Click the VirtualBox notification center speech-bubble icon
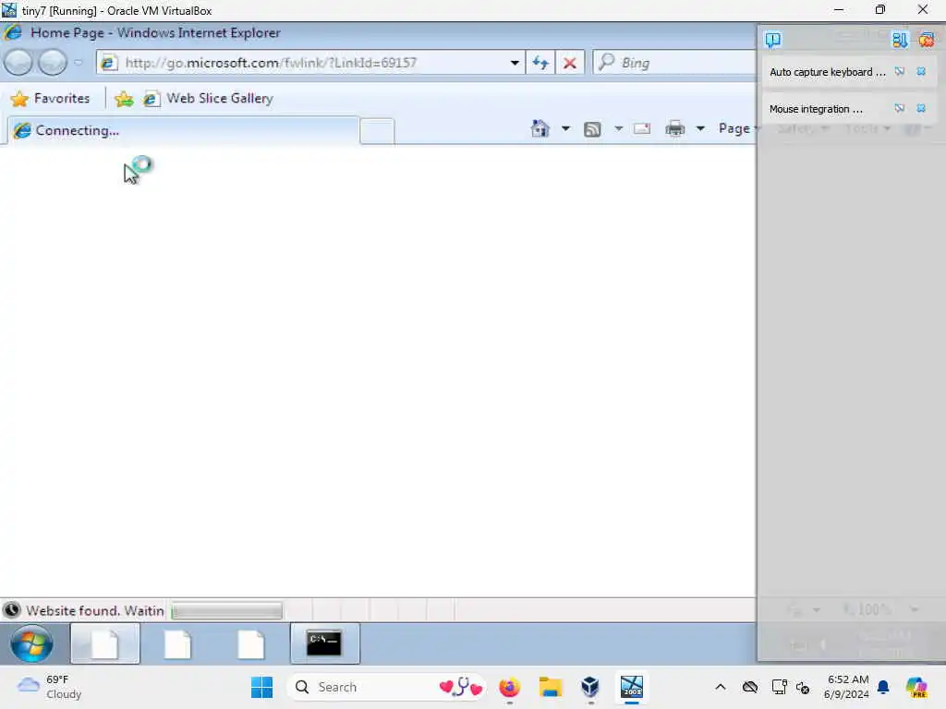The height and width of the screenshot is (709, 946). pos(773,40)
